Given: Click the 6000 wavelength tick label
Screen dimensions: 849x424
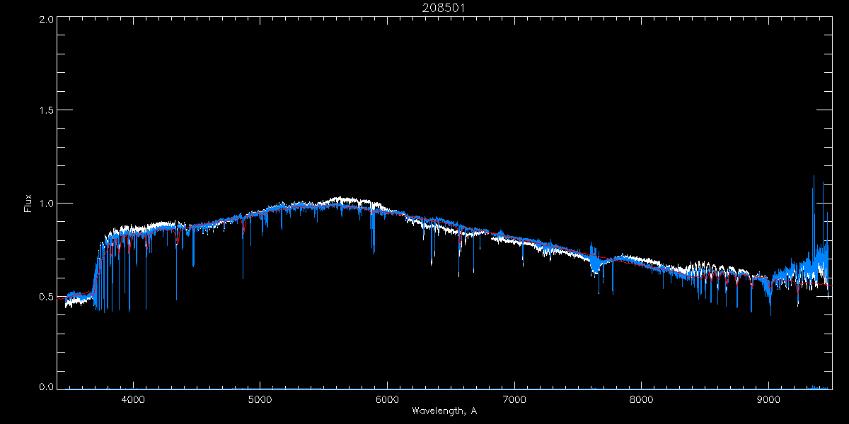Looking at the screenshot, I should coord(387,399).
